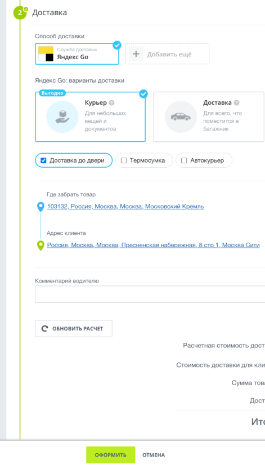This screenshot has width=265, height=469.
Task: Click the ОБНОВИТЬ РАСЧЕТ button
Action: tap(74, 329)
